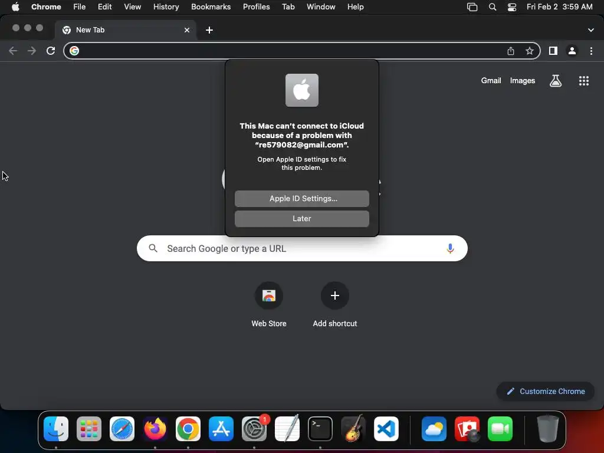The height and width of the screenshot is (453, 604).
Task: Open the Google apps grid
Action: 583,80
